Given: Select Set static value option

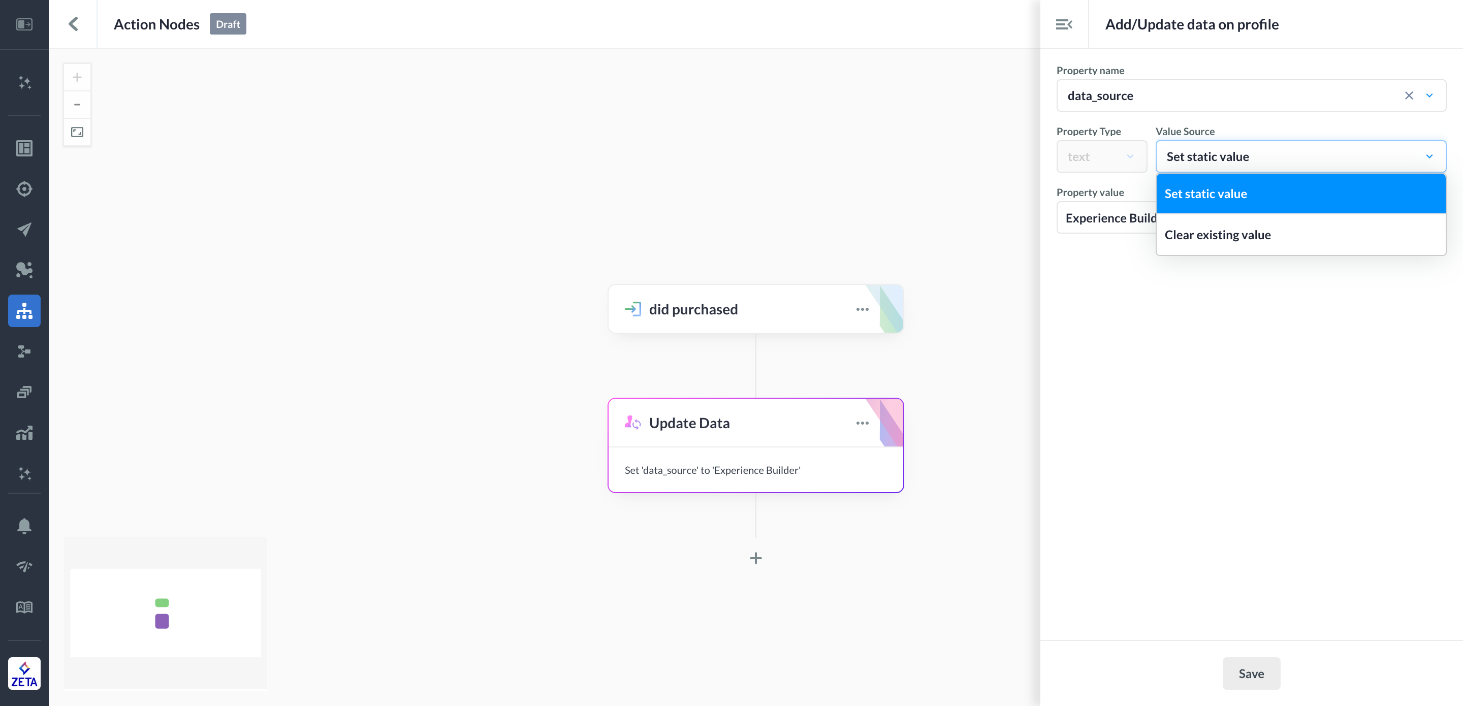Looking at the screenshot, I should point(1300,194).
